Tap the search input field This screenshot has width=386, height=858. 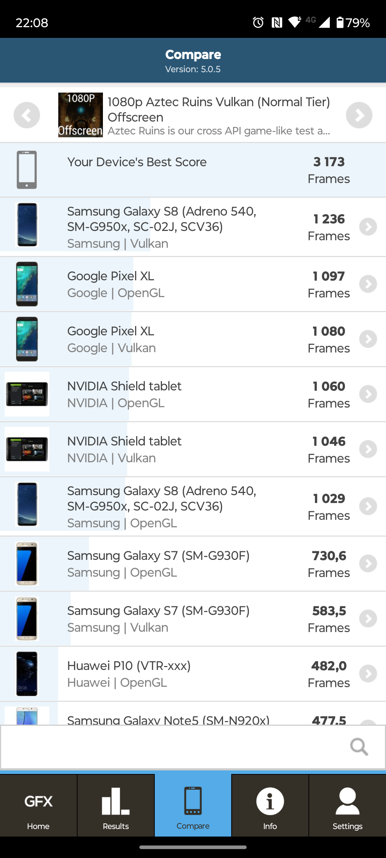172,746
